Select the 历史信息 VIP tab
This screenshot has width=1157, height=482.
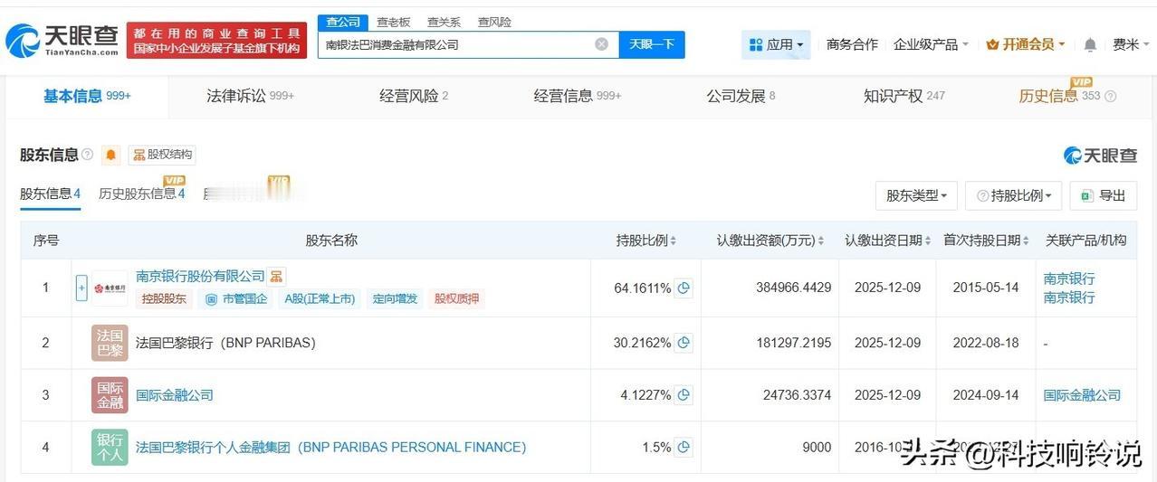point(1059,96)
